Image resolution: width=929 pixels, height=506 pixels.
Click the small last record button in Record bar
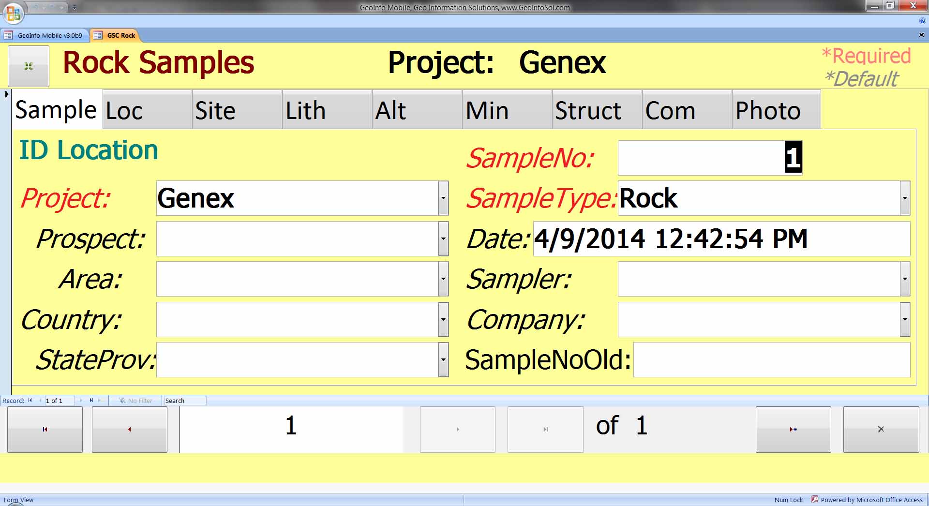pyautogui.click(x=91, y=401)
